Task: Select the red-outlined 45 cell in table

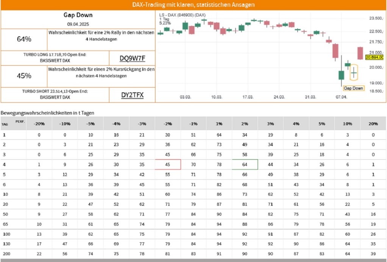Action: [168, 164]
